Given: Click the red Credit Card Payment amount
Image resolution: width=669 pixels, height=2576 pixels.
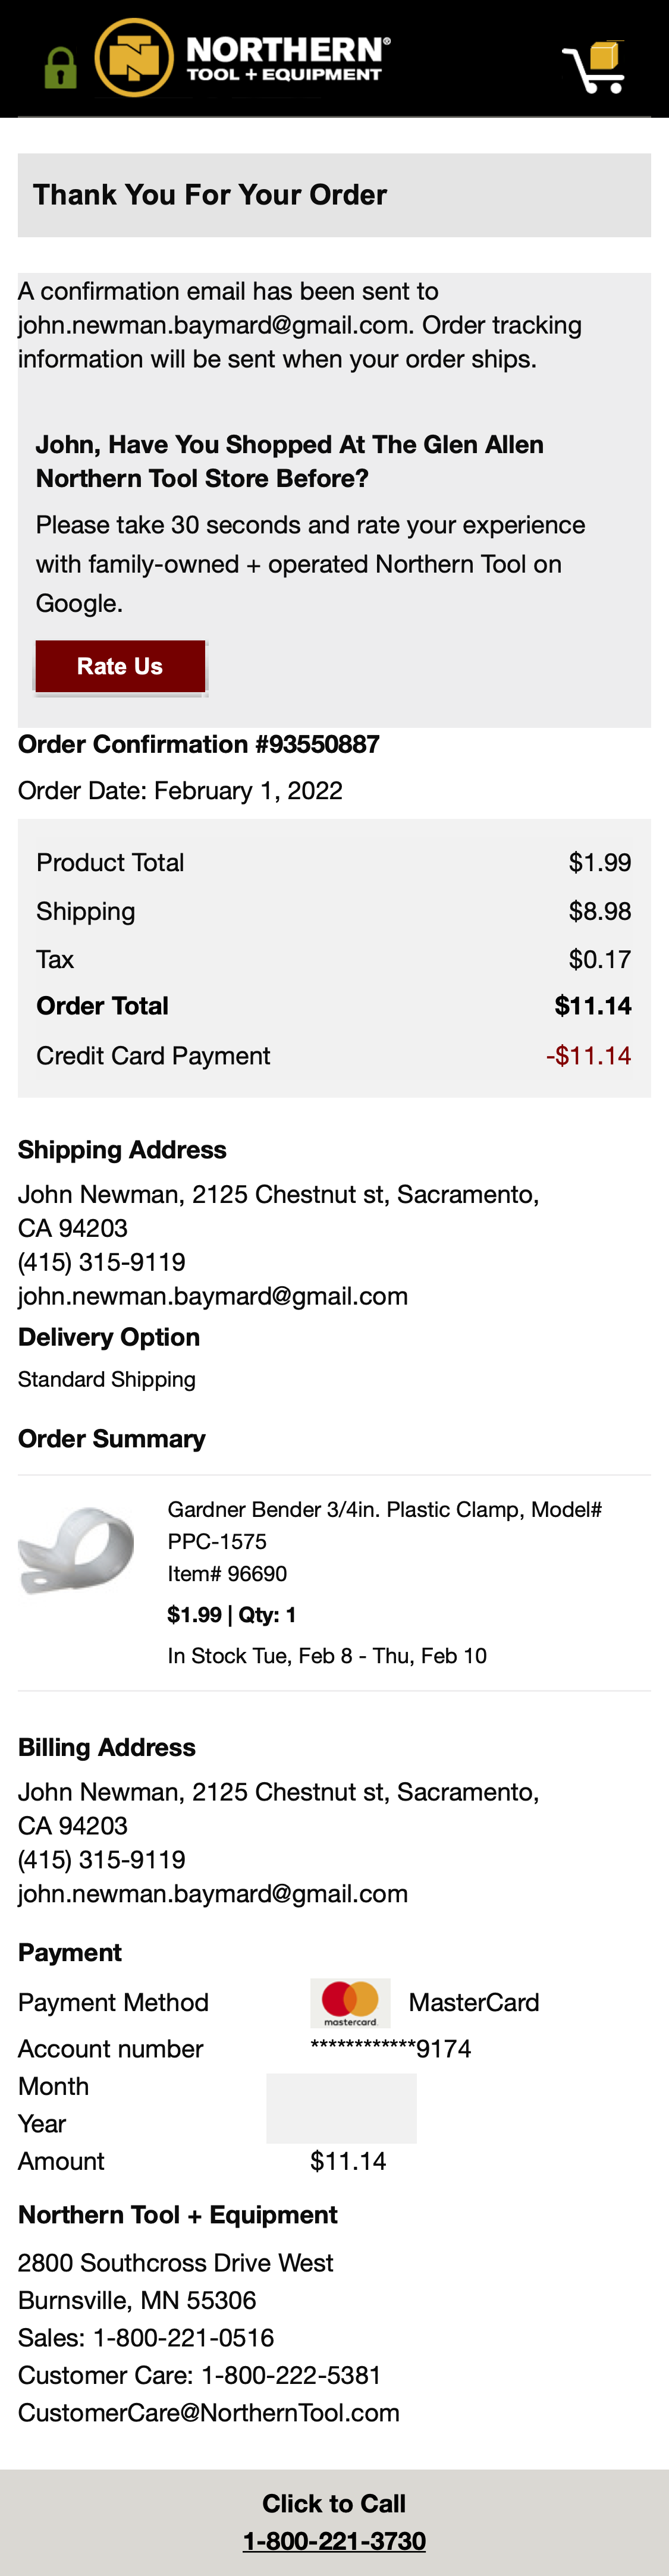Looking at the screenshot, I should click(588, 1056).
